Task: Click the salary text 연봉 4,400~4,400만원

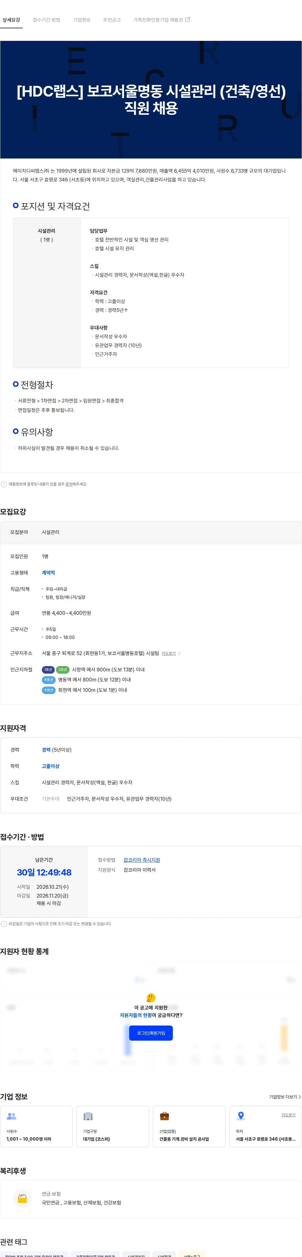Action: [x=66, y=613]
